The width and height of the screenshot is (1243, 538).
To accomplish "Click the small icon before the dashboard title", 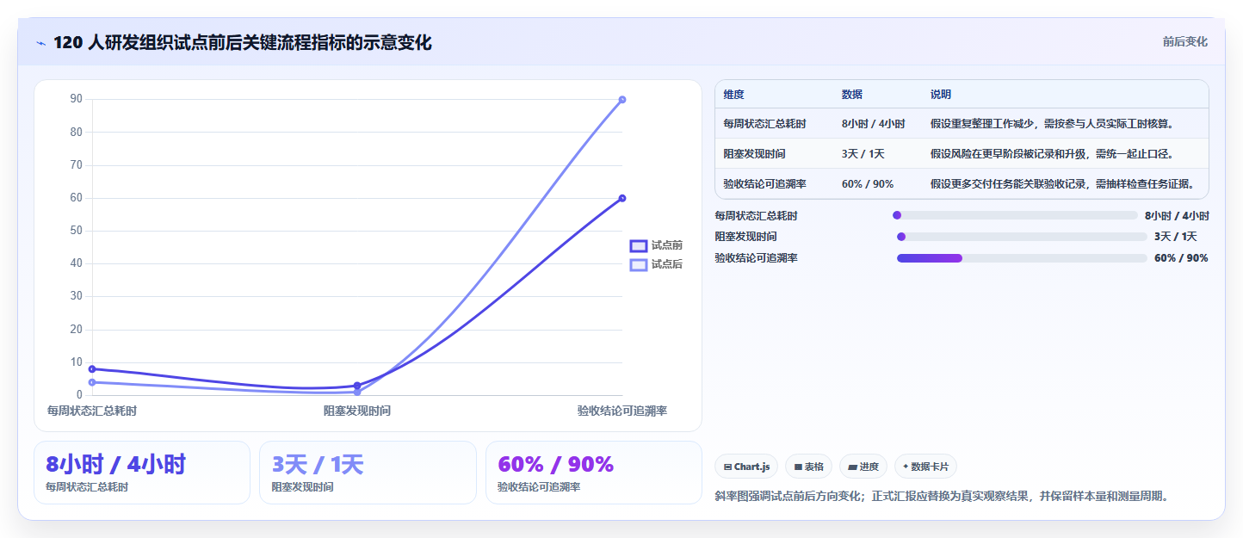I will coord(40,43).
